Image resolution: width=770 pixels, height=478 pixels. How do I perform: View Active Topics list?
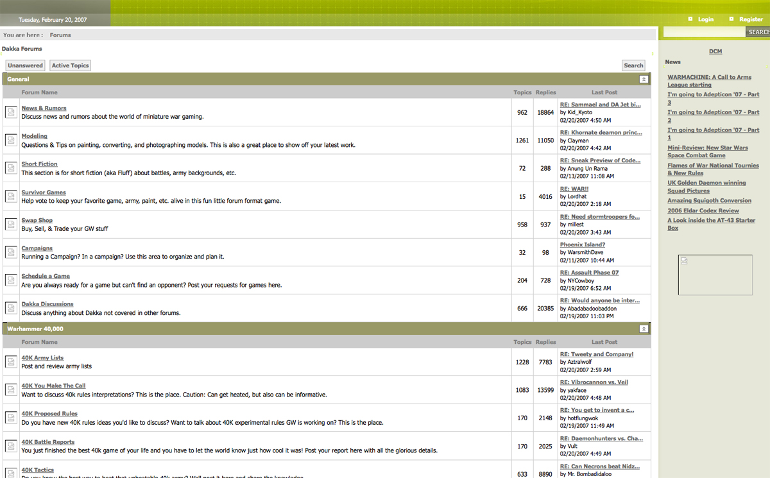click(x=70, y=65)
